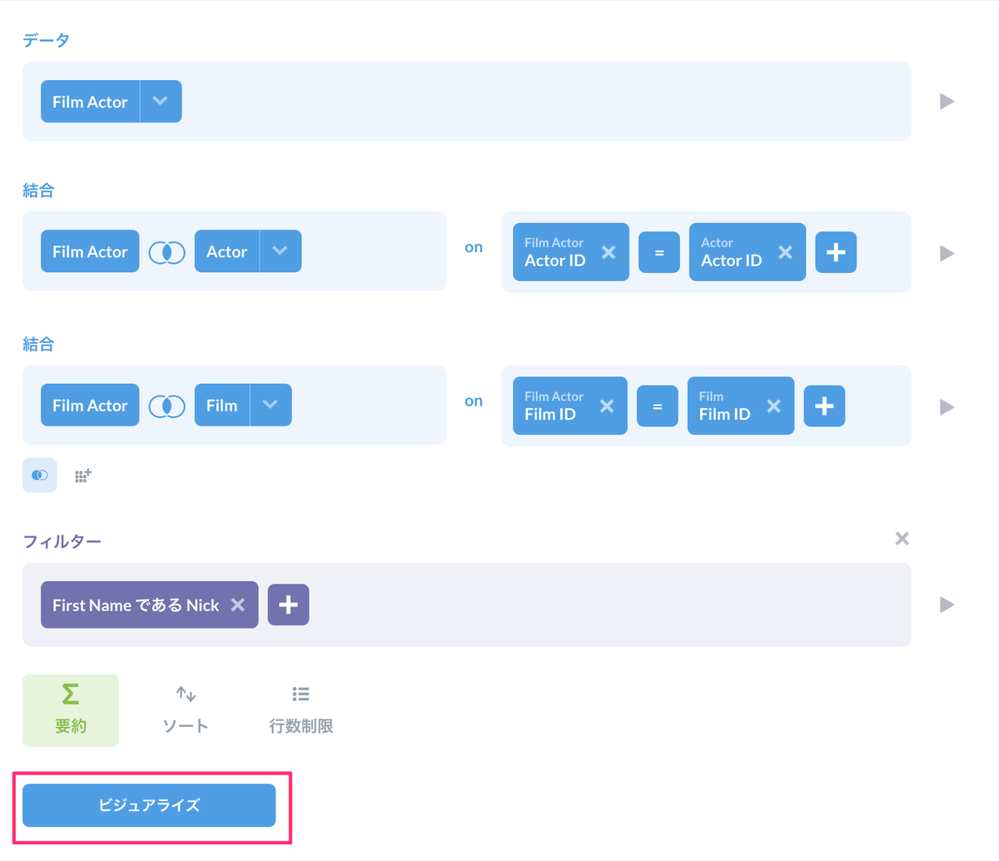The height and width of the screenshot is (861, 999).
Task: Click the add join icon below Film join
Action: (40, 475)
